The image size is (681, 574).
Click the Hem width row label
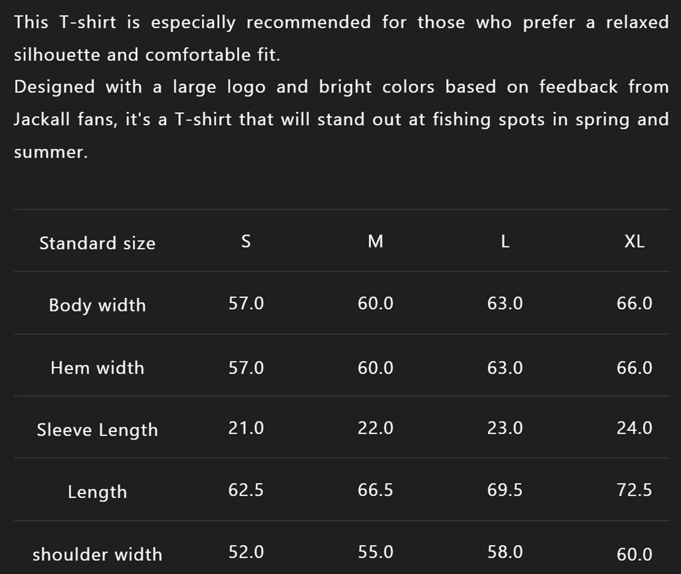click(97, 368)
